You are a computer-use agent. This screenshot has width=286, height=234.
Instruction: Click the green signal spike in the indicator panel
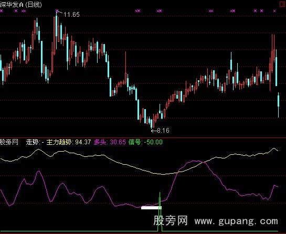160,211
